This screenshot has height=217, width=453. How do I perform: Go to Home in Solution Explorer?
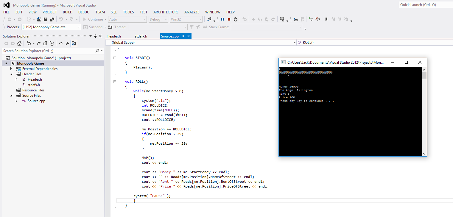[19, 43]
